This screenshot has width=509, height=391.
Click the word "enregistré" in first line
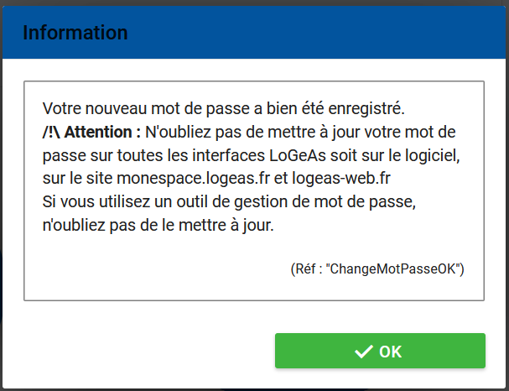[368, 108]
